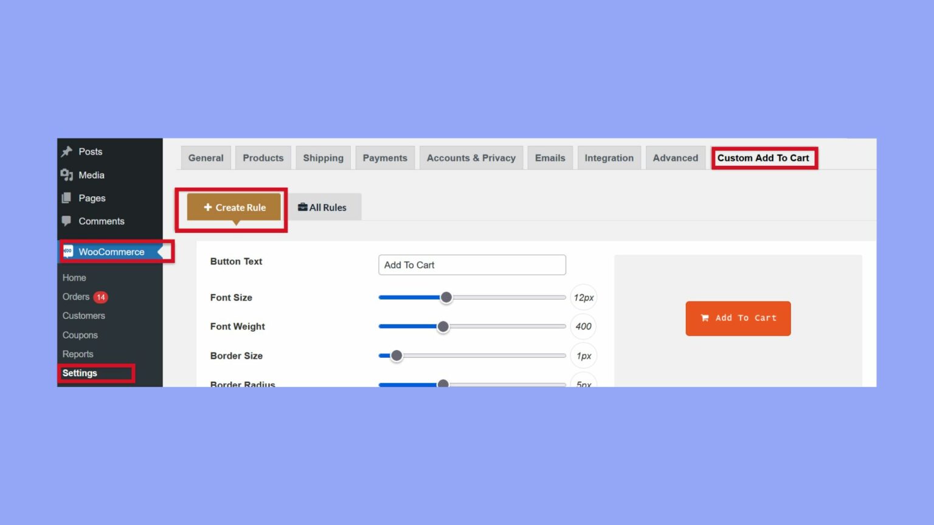The height and width of the screenshot is (525, 934).
Task: Open the Emails settings tab
Action: pyautogui.click(x=550, y=157)
